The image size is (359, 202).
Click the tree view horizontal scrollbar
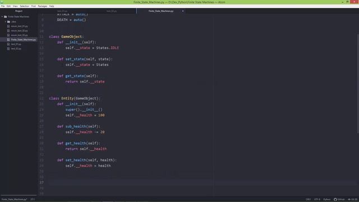coord(19,195)
